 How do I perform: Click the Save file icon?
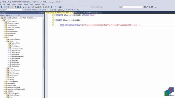(18, 7)
